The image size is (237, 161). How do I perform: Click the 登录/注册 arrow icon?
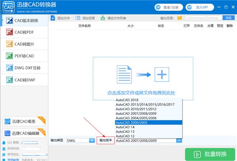click(158, 7)
